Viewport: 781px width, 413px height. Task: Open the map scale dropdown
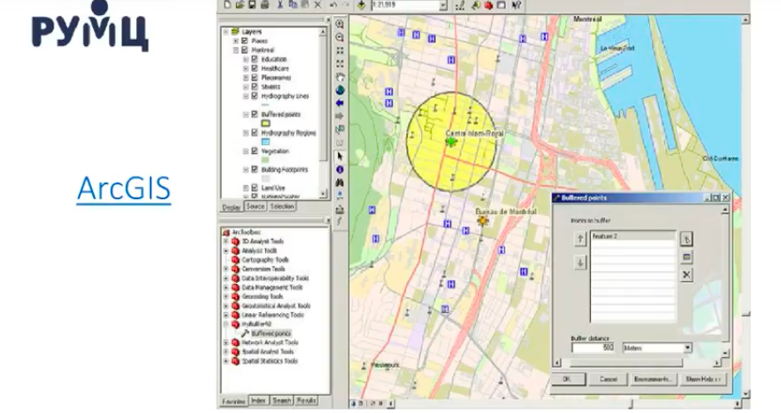click(x=443, y=5)
